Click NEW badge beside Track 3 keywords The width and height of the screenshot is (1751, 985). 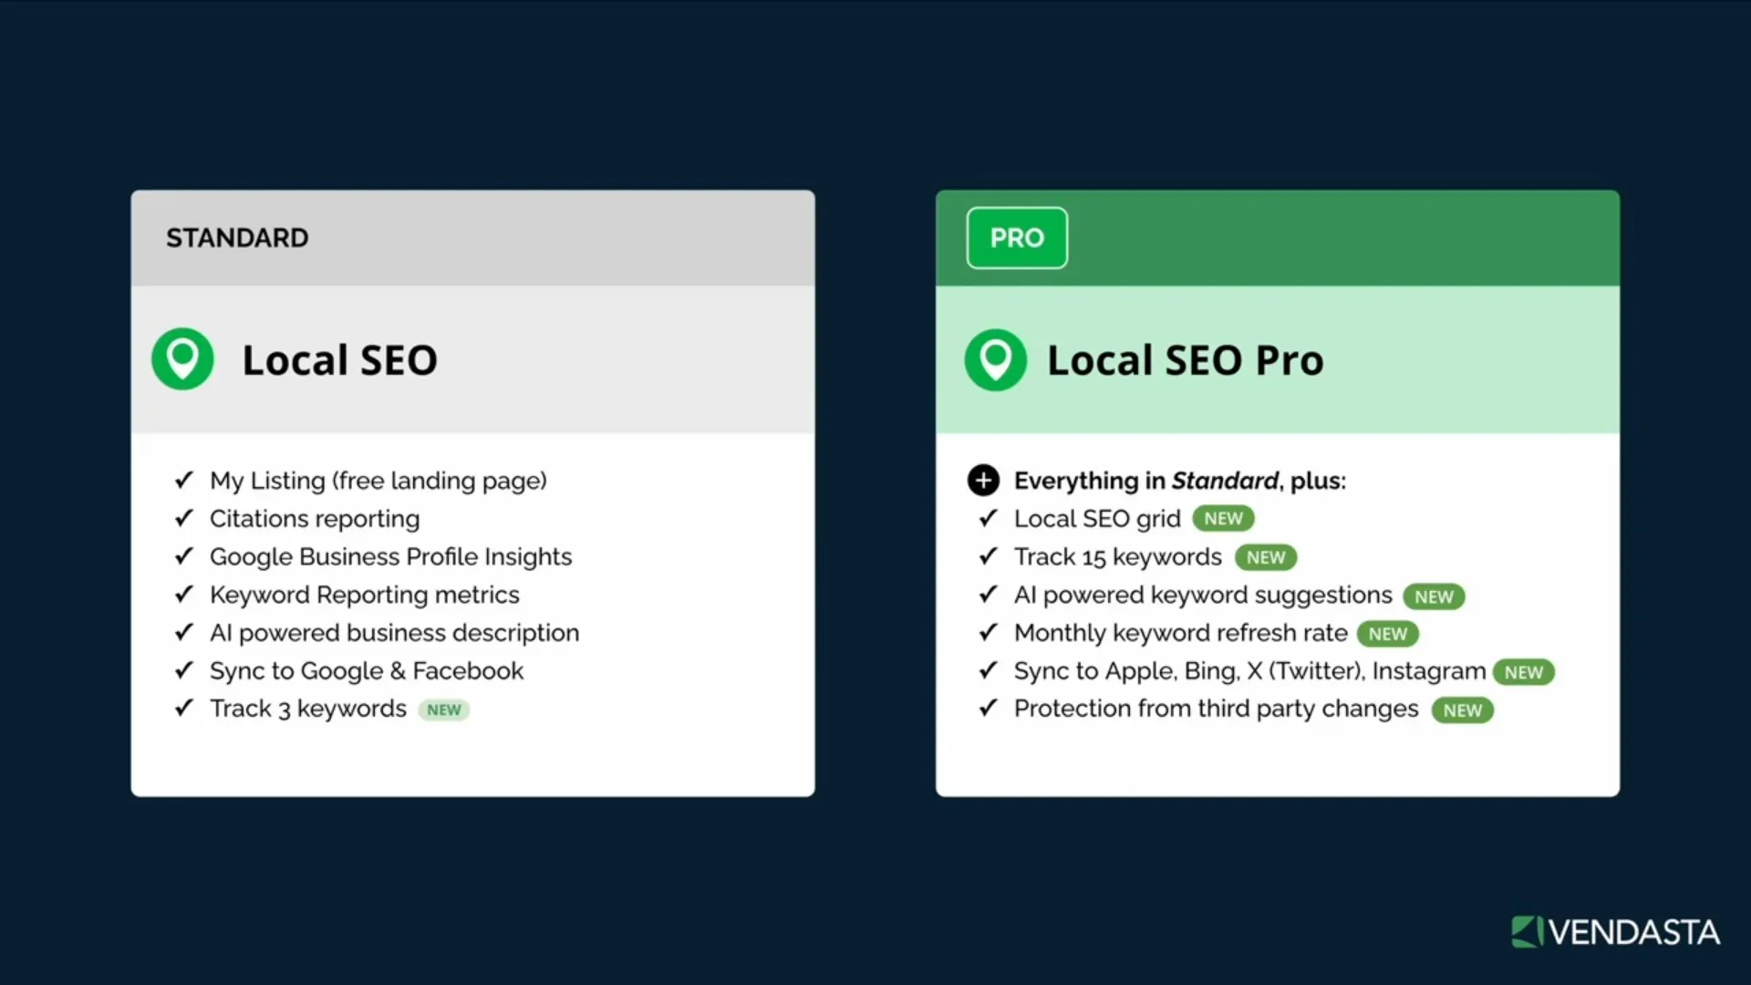[x=444, y=710]
